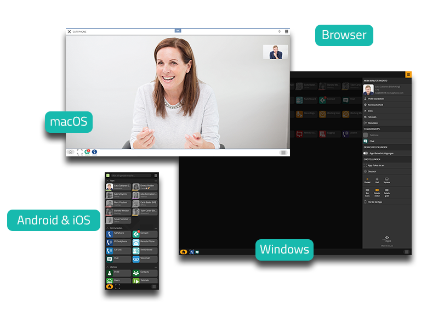Close the Softphone app with the X
Image resolution: width=421 pixels, height=310 pixels.
point(69,31)
